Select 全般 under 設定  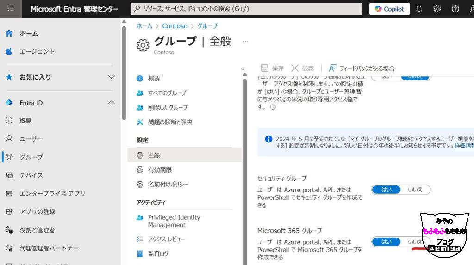184,155
